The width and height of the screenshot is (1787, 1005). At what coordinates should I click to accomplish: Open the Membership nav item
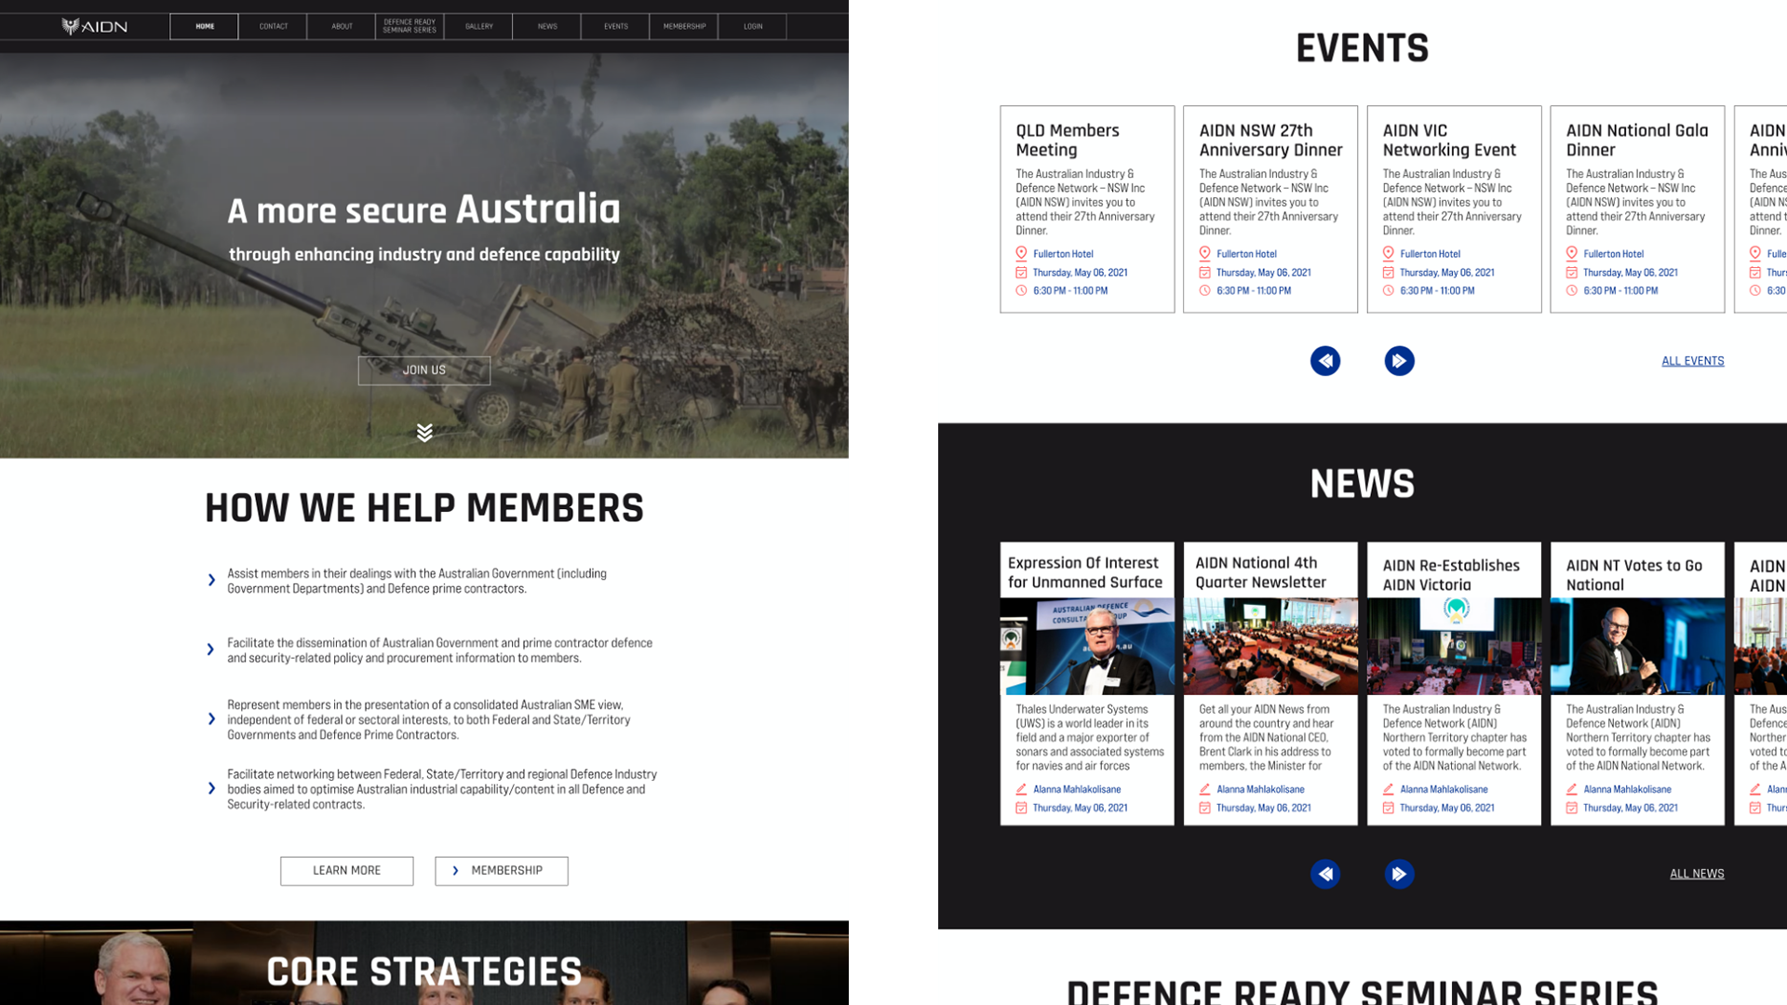(x=684, y=26)
